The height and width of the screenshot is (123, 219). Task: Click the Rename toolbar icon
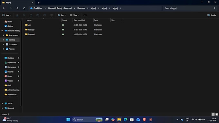point(38,15)
